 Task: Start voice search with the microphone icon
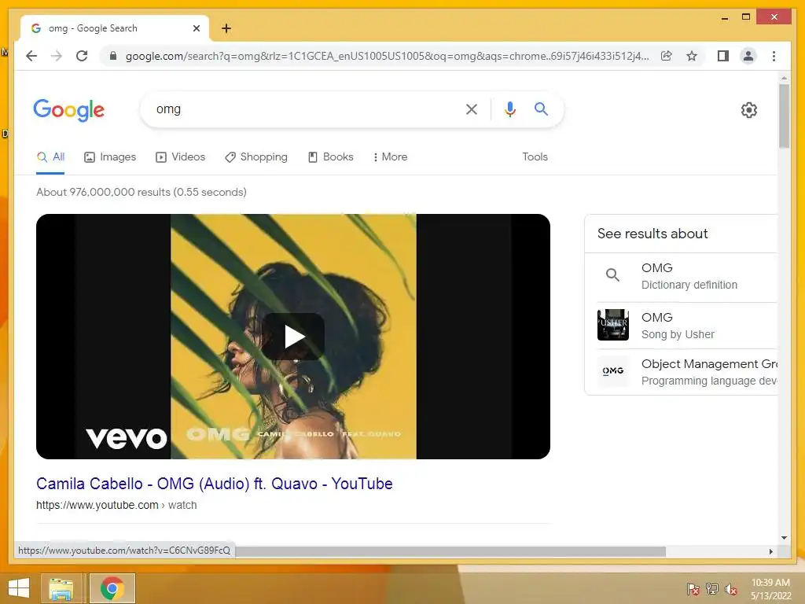pos(509,109)
